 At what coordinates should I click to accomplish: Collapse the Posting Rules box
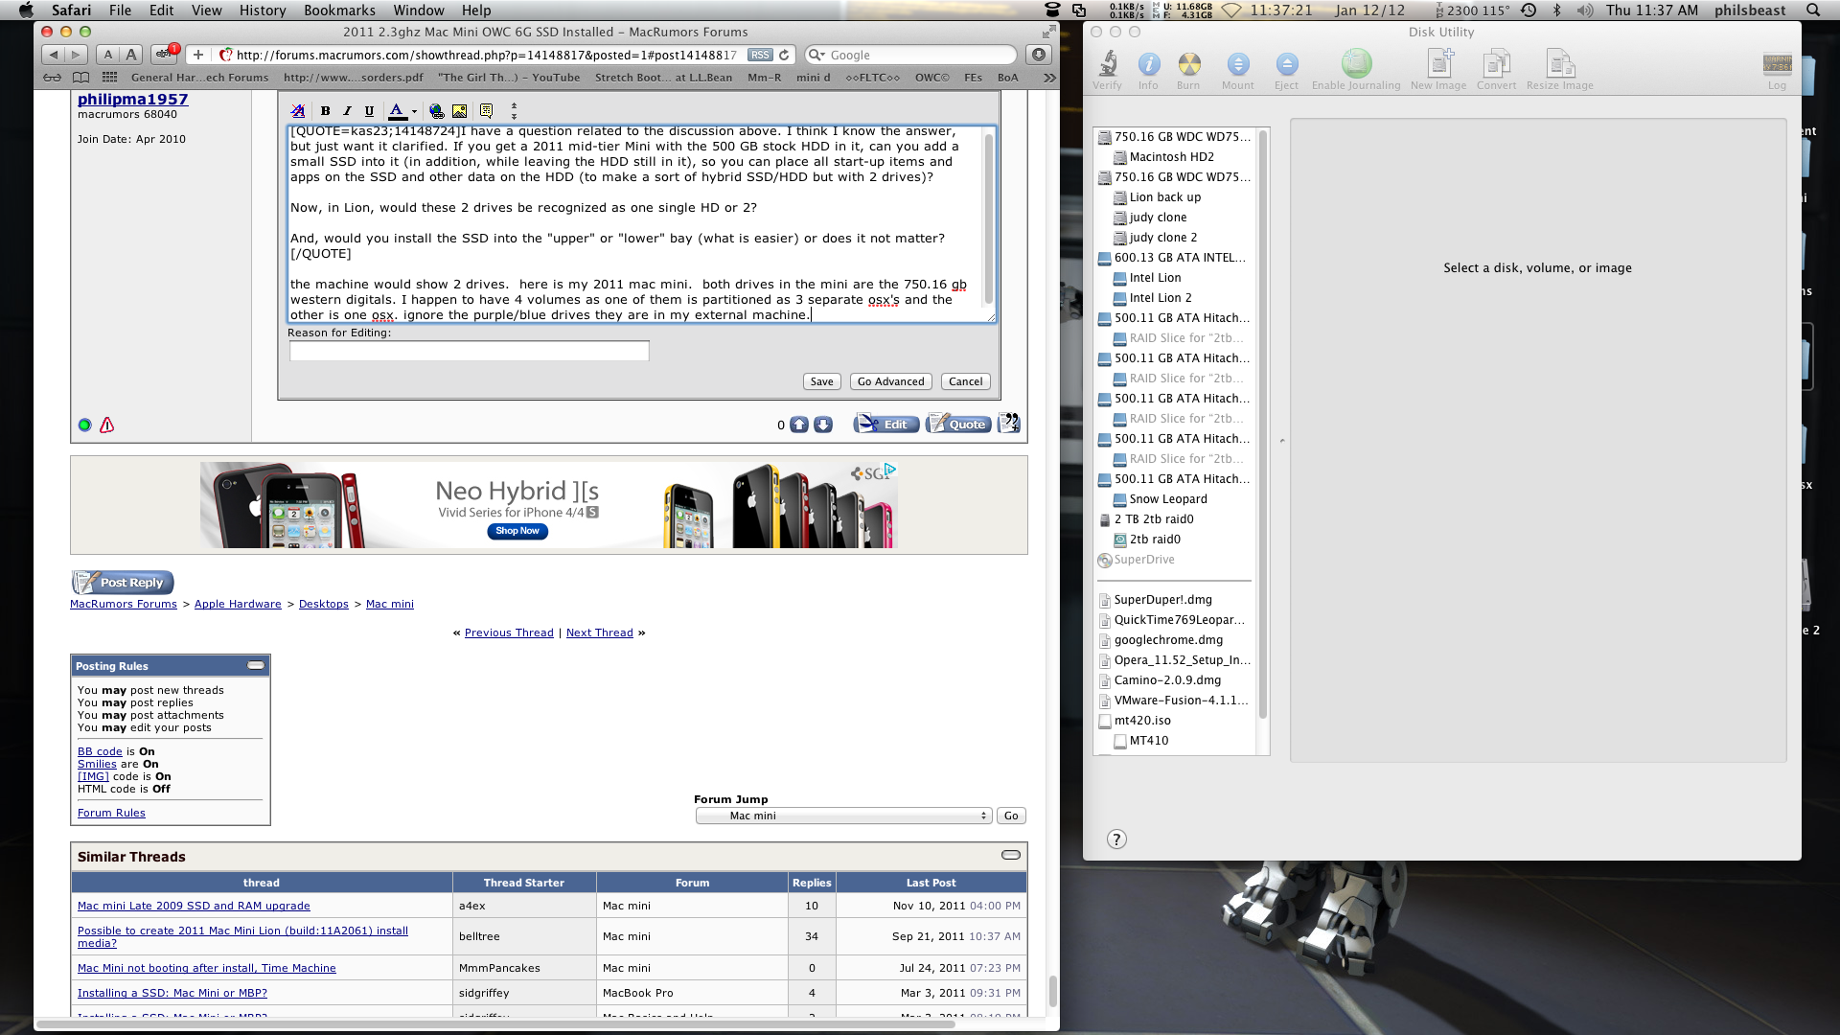pos(256,665)
